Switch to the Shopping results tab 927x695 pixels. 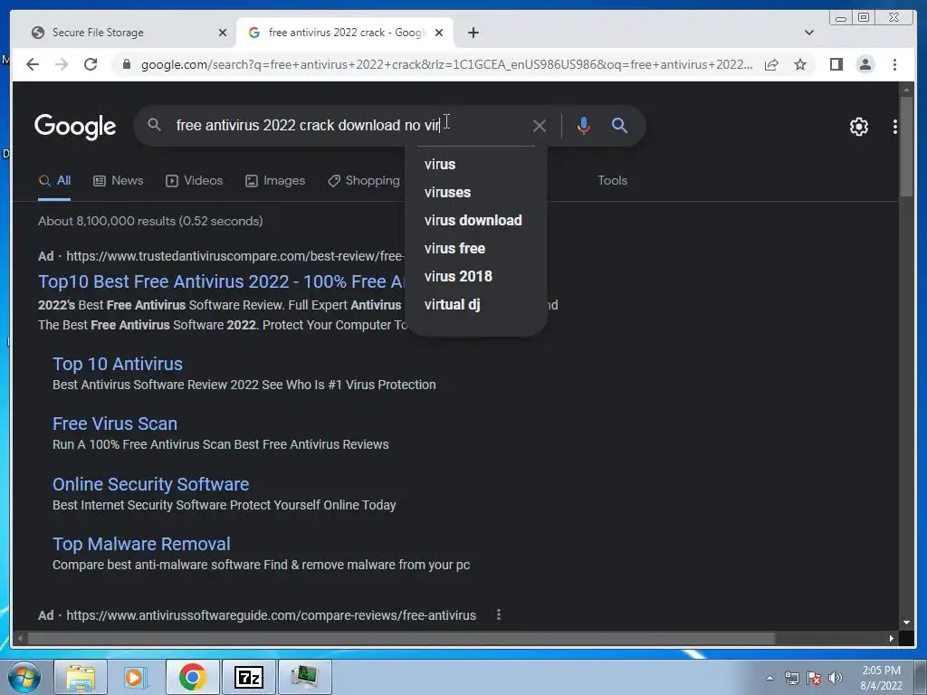point(364,180)
